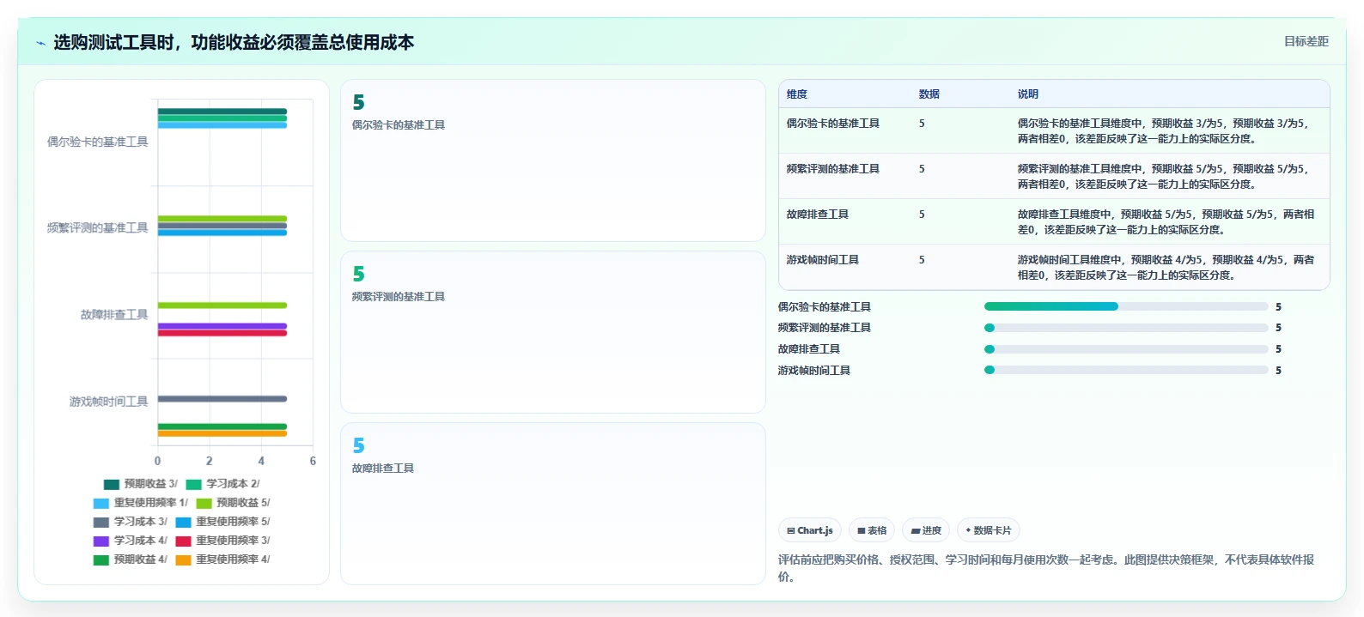Screen dimensions: 1364x617
Task: Select the 游戏帧时间工具 table row name
Action: click(823, 260)
